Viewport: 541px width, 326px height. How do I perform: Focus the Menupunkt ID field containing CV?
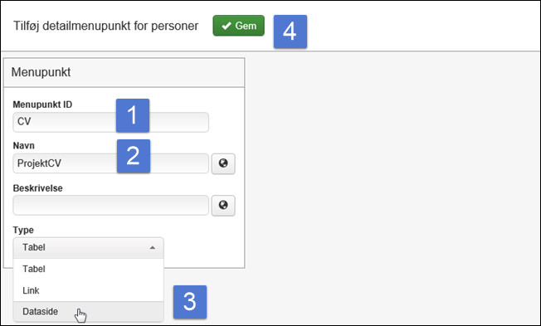coord(110,122)
